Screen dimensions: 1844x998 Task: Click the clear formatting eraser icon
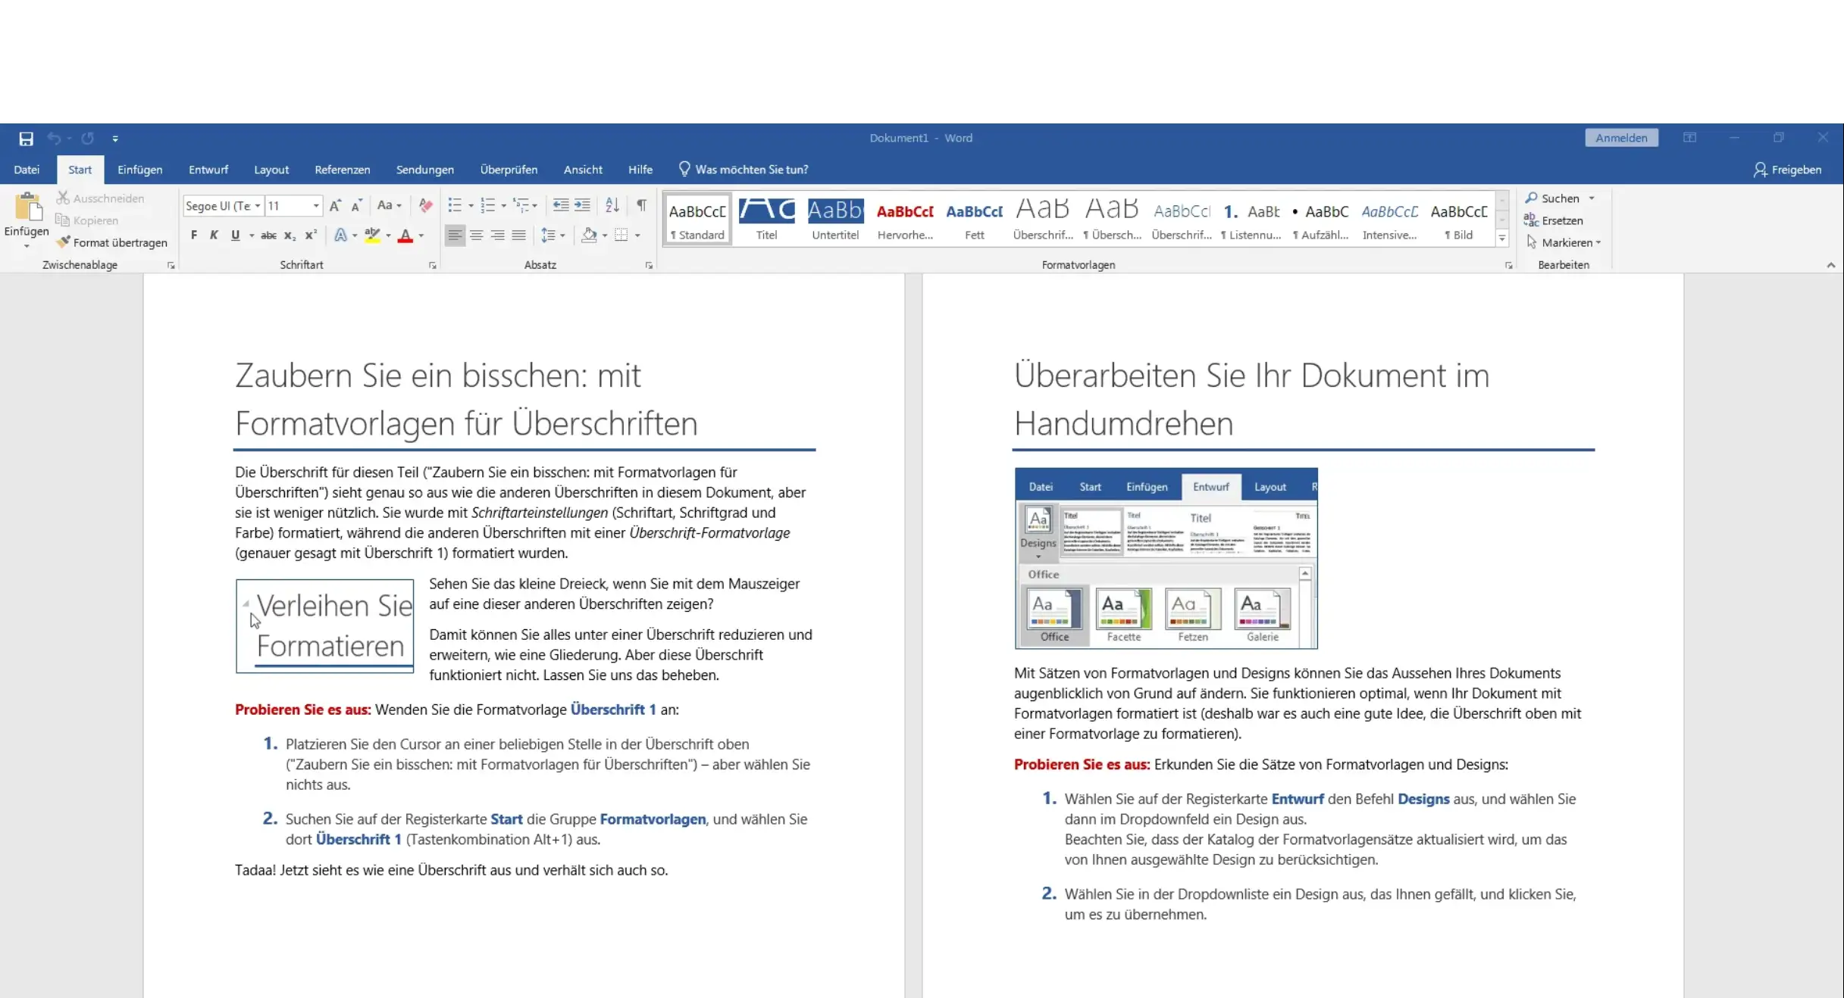tap(426, 205)
